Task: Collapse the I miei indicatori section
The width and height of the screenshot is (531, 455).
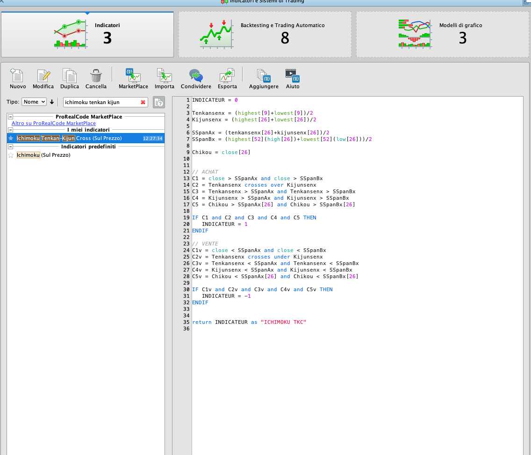Action: tap(10, 130)
